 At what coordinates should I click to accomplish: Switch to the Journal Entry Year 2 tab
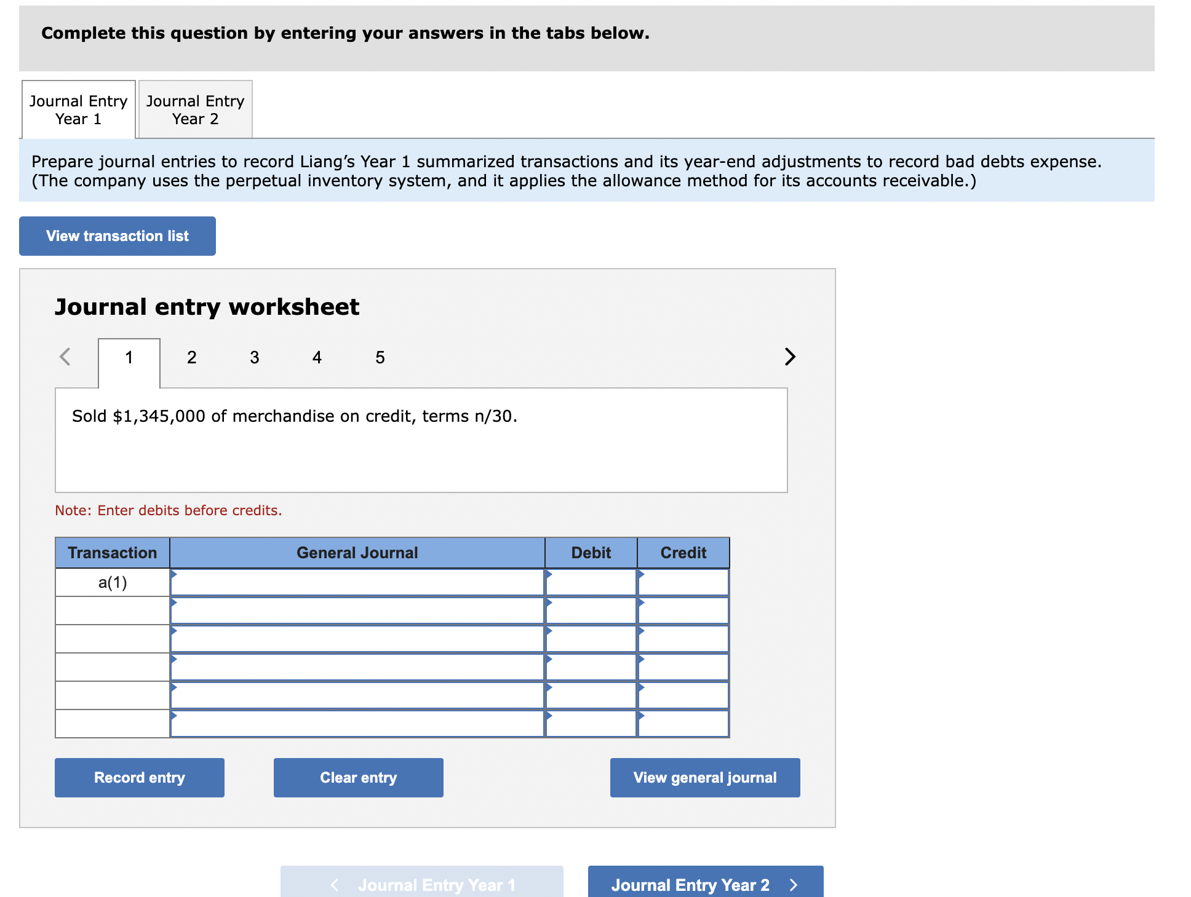click(194, 109)
